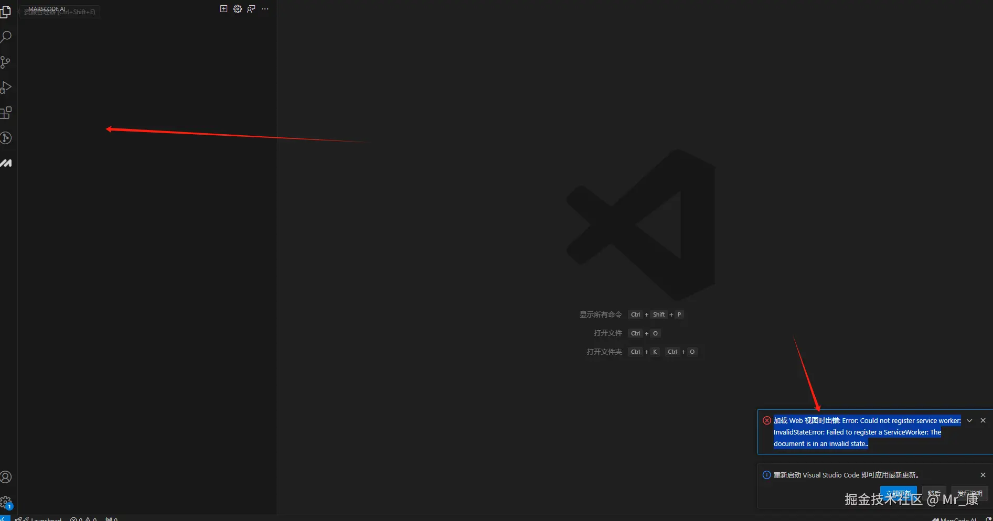Open the panel's more actions ellipsis menu
The image size is (993, 521).
265,9
